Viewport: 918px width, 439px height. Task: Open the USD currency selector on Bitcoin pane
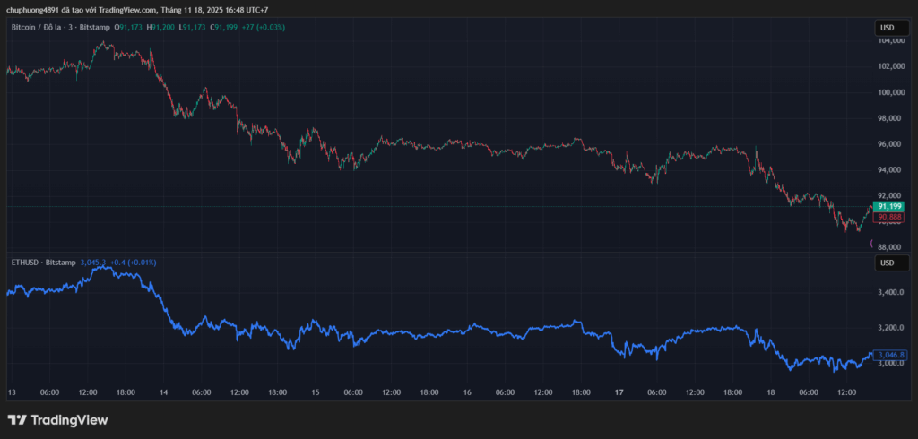[x=886, y=29]
